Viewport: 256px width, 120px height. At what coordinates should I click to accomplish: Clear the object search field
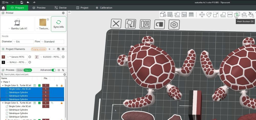(65, 74)
